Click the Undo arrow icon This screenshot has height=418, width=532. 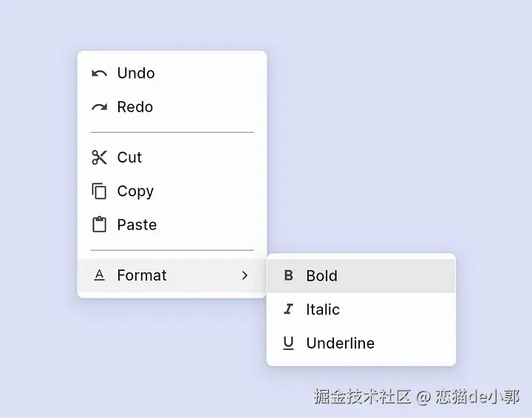coord(99,73)
